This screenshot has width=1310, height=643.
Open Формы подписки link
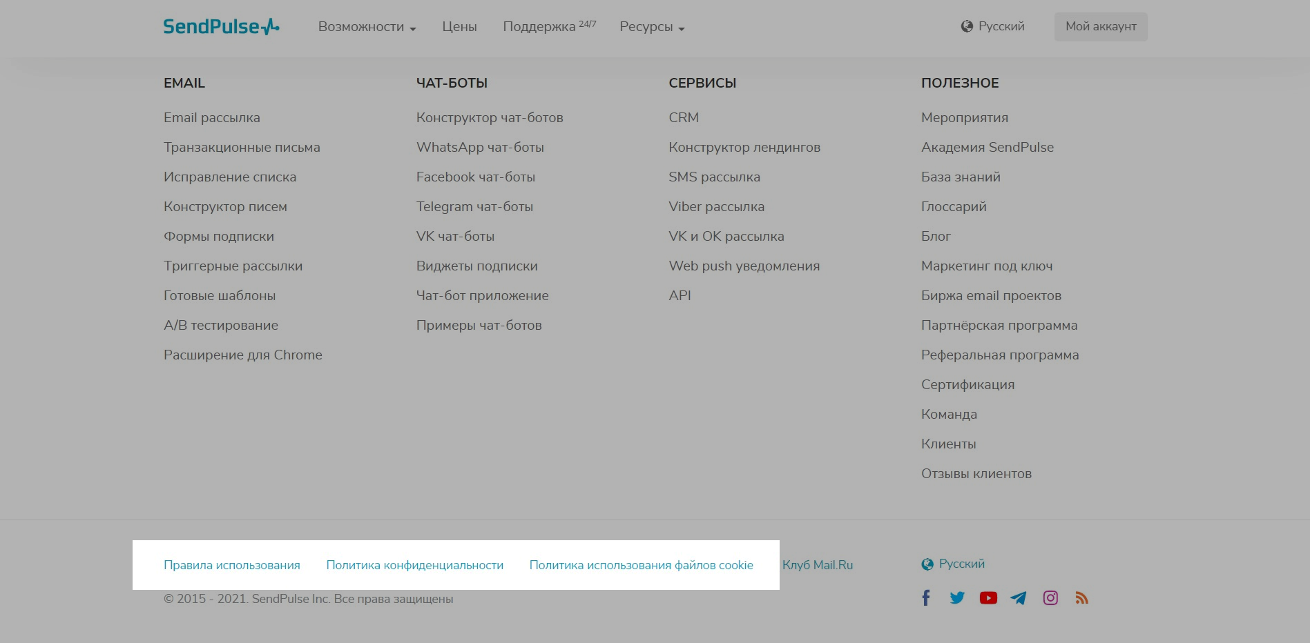tap(219, 237)
